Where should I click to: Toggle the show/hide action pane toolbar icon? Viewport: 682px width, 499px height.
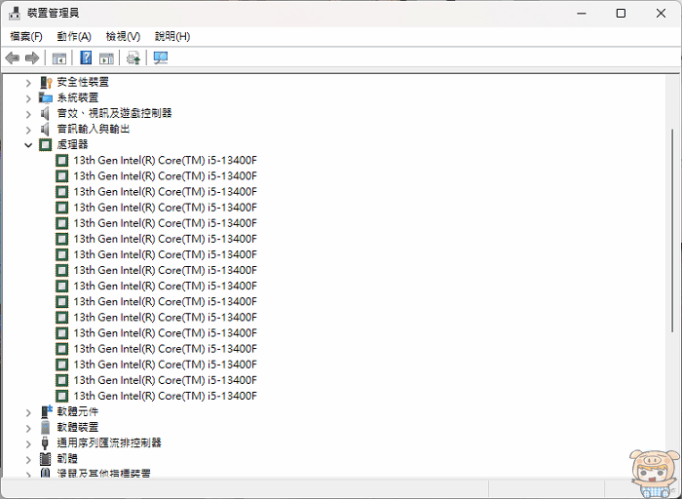106,58
